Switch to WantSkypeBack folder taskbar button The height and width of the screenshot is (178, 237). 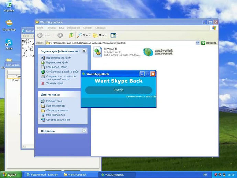(80, 175)
